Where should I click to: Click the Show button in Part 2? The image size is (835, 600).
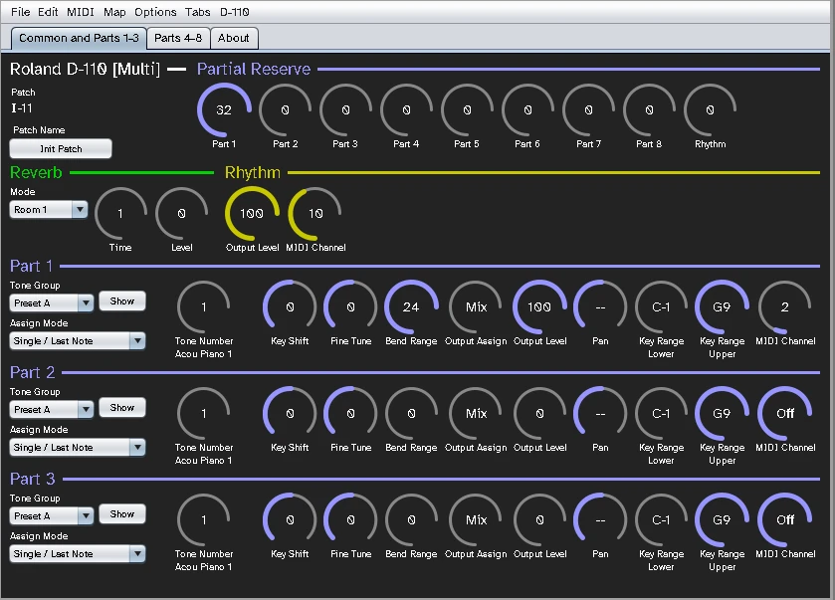122,408
